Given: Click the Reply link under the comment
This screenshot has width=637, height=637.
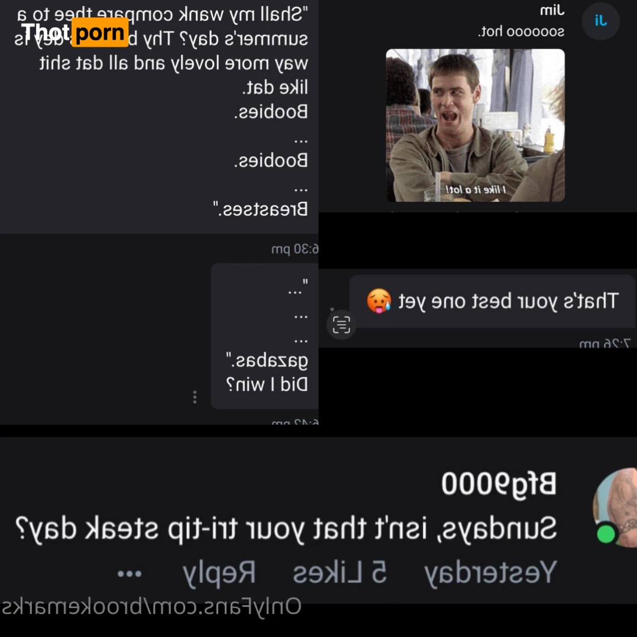Looking at the screenshot, I should point(219,573).
